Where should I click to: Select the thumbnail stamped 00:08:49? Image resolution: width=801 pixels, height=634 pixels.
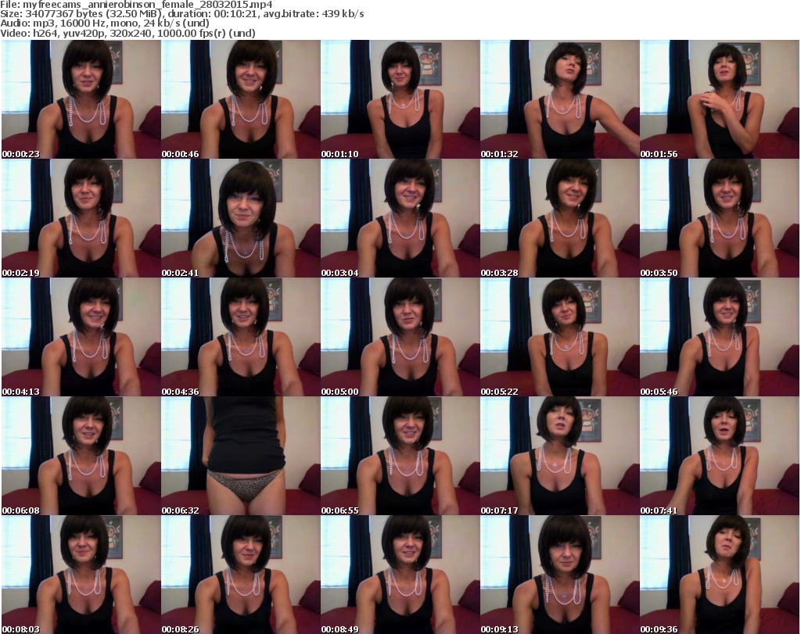(400, 575)
